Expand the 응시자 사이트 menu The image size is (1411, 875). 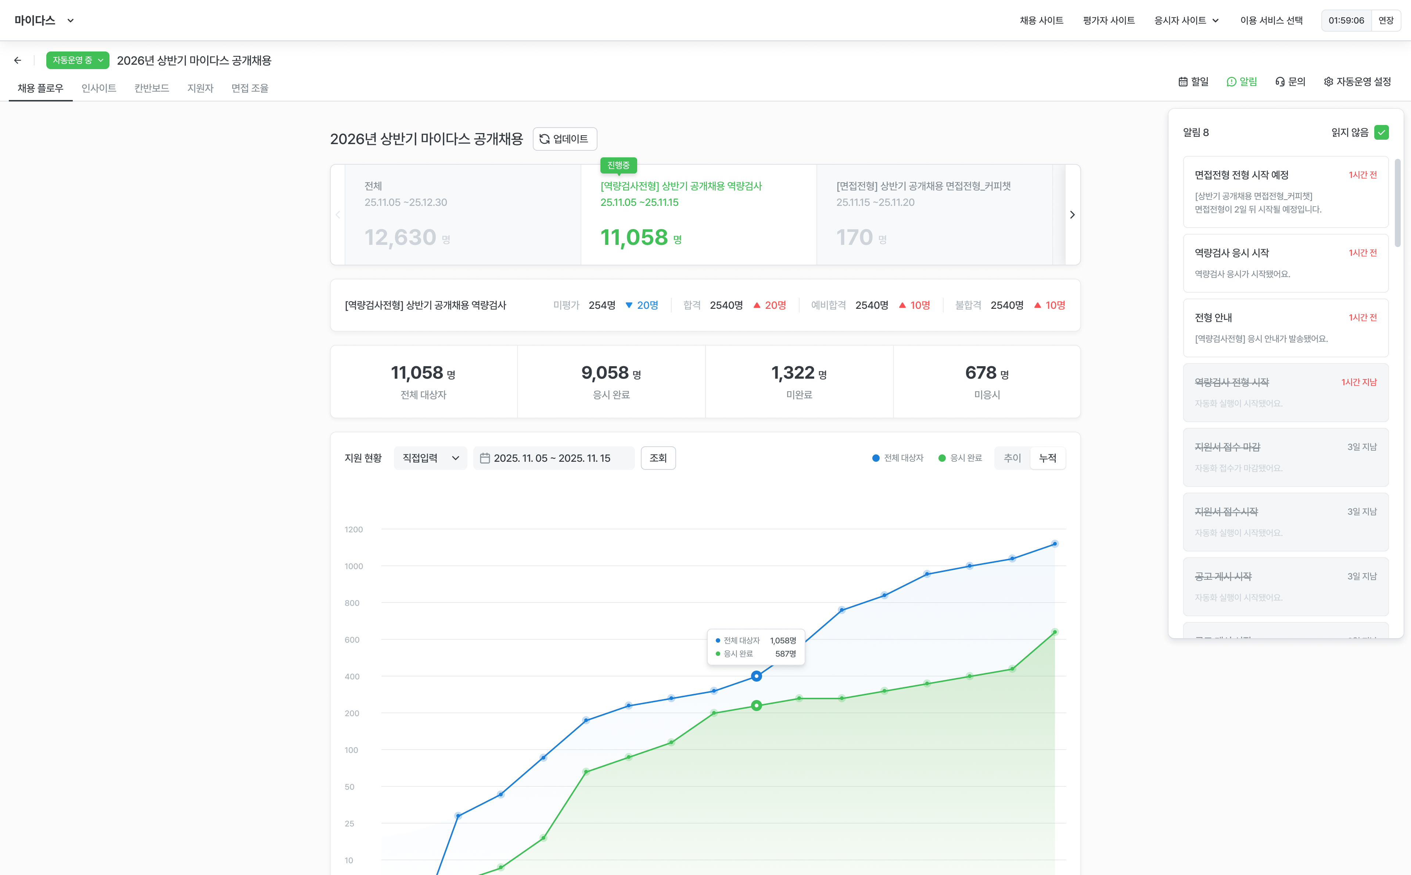(1186, 20)
